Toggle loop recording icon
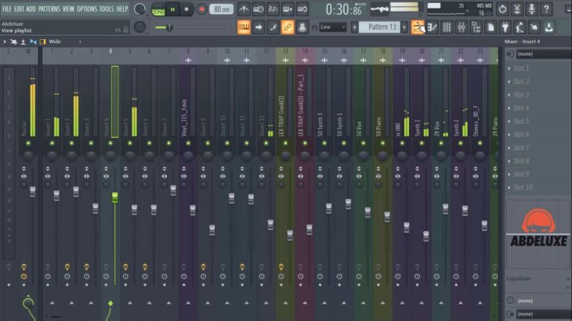The height and width of the screenshot is (321, 572). [x=302, y=9]
